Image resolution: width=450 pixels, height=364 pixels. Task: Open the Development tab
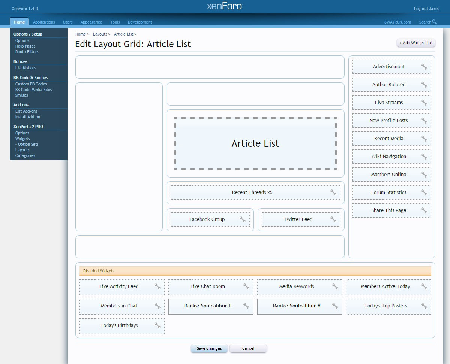(x=139, y=22)
